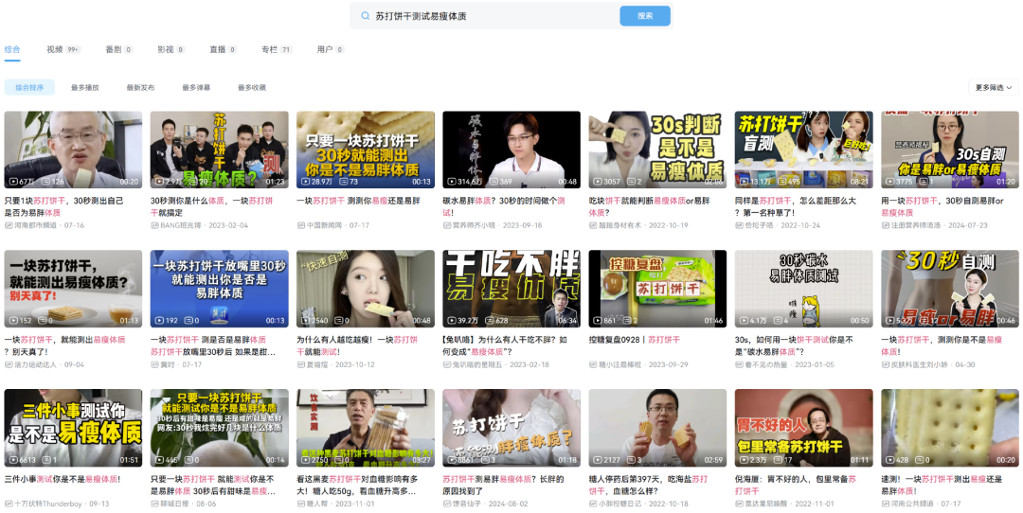This screenshot has height=513, width=1023.
Task: Click the play-count icon showing 67万
Action: coord(13,181)
